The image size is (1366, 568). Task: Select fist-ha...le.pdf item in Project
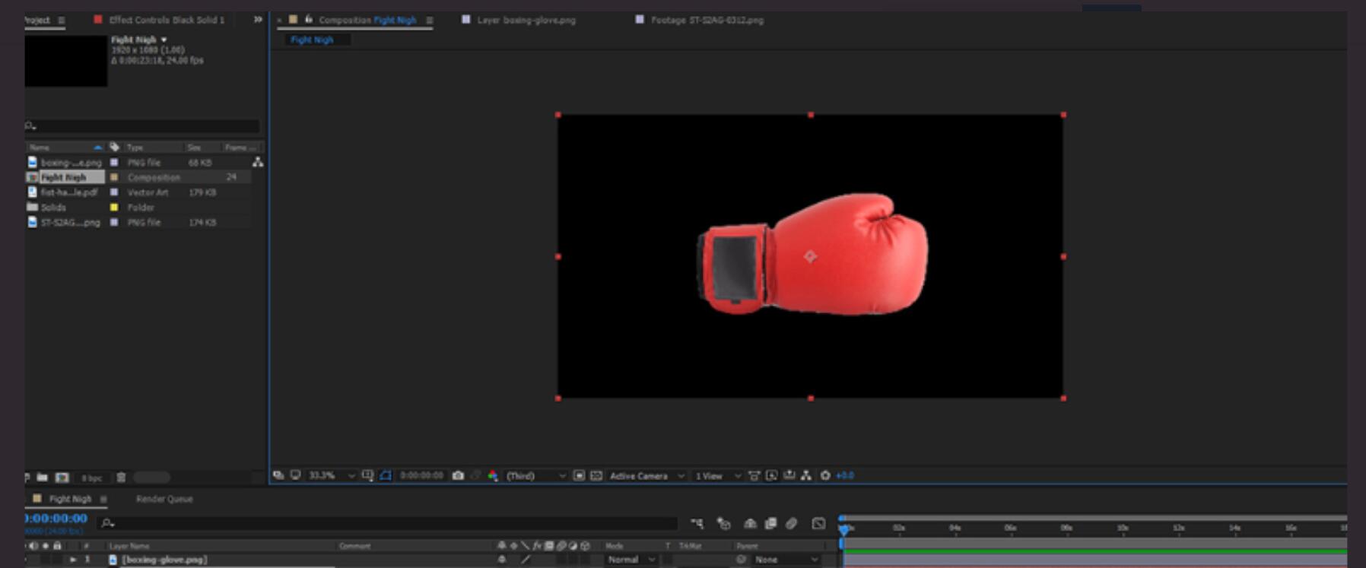pos(69,192)
